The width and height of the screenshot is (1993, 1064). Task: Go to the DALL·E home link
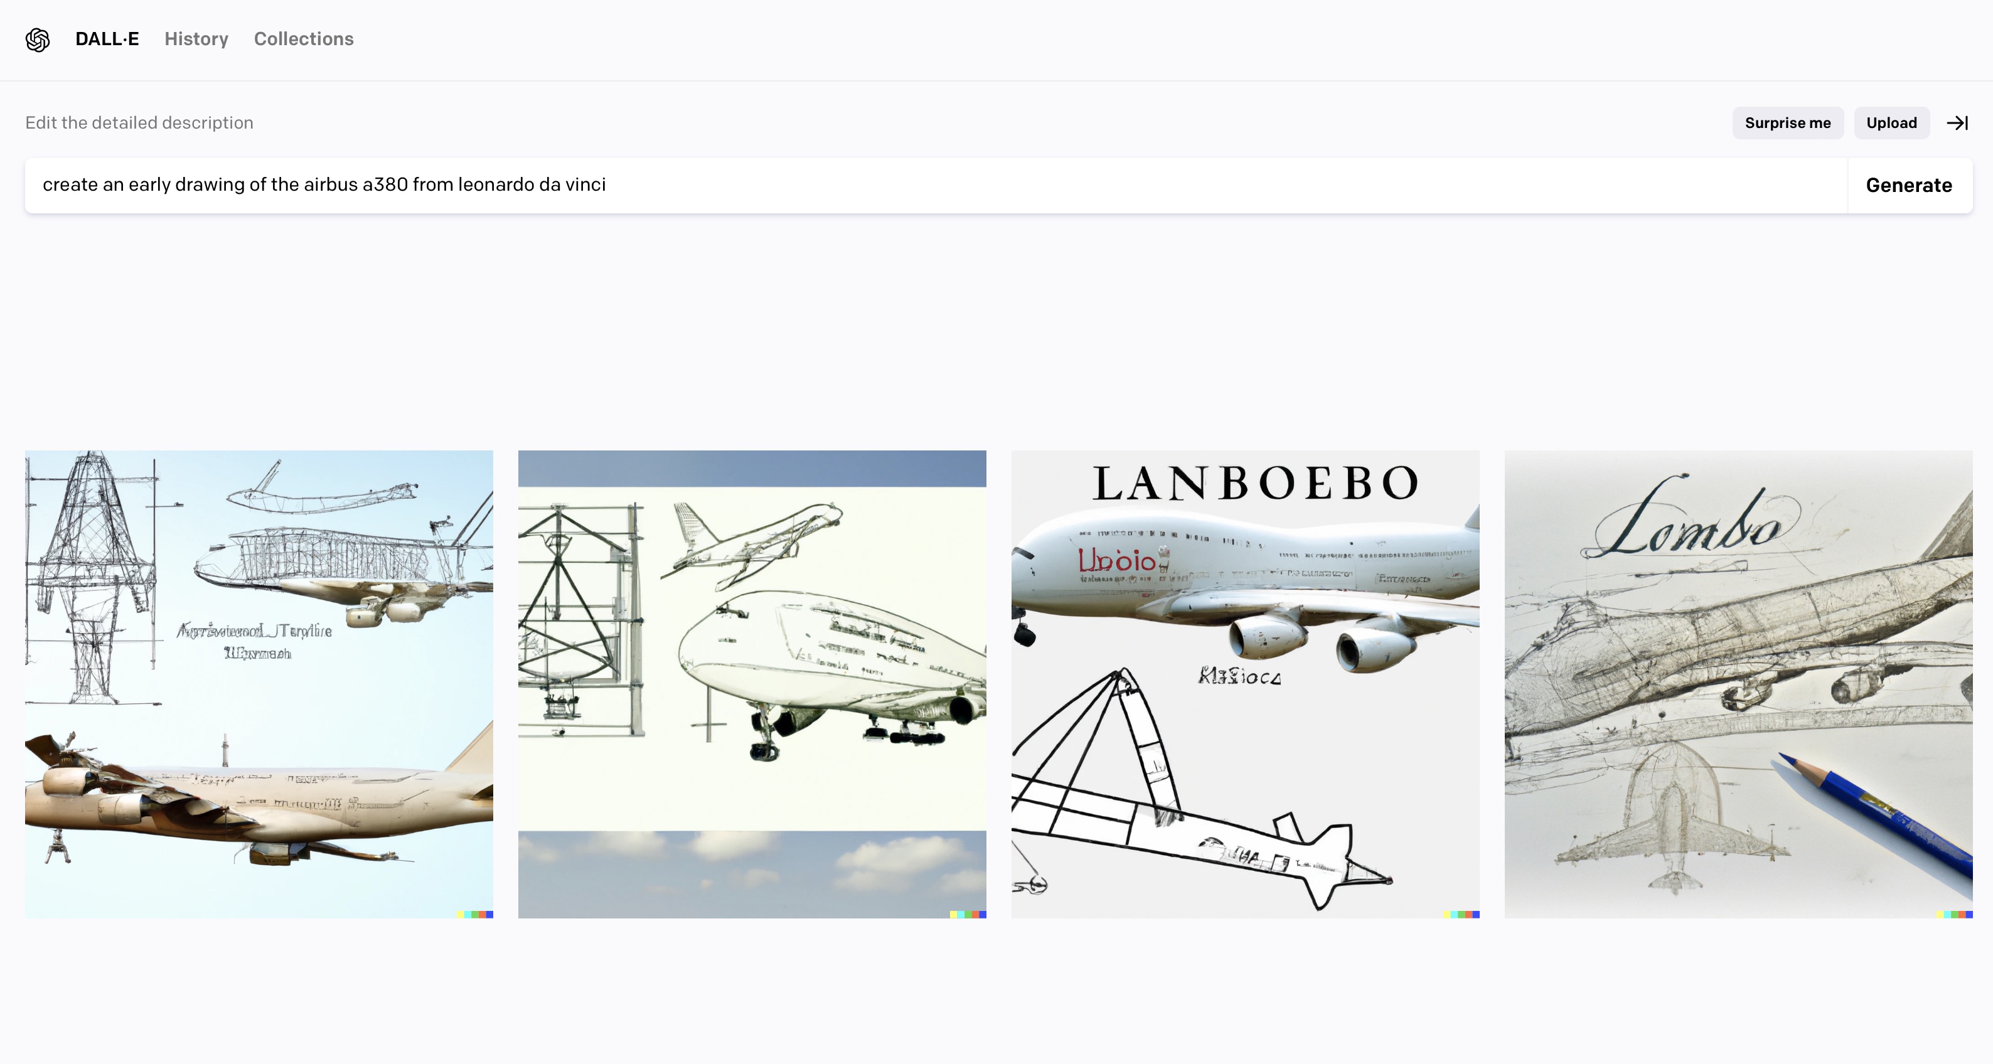click(107, 39)
